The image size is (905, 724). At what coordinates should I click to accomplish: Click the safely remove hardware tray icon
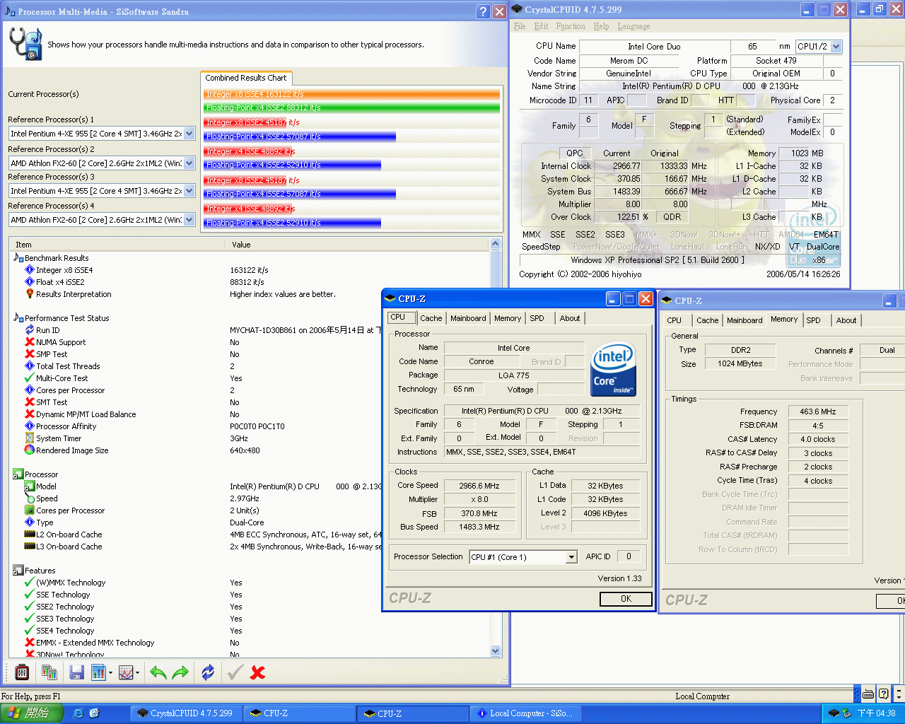(846, 713)
